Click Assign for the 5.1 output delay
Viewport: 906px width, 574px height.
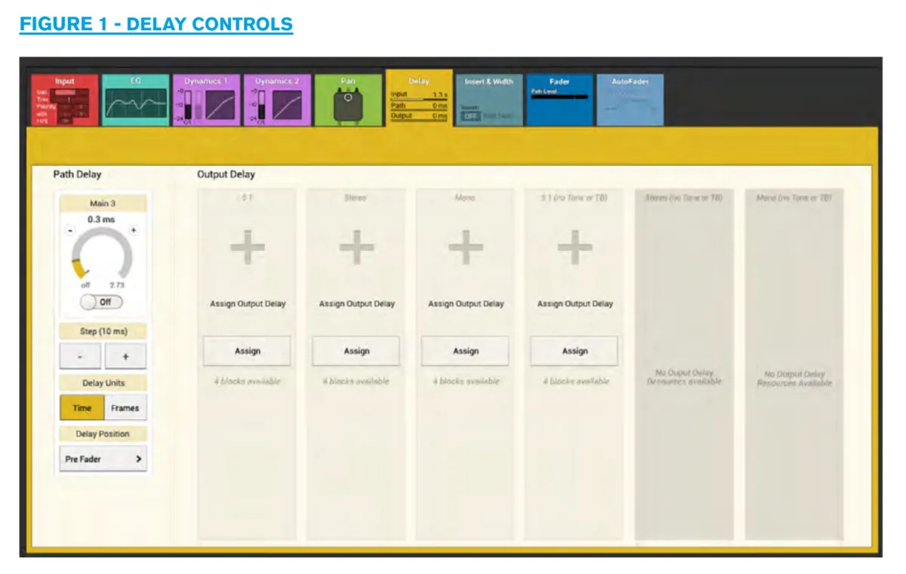[x=248, y=351]
